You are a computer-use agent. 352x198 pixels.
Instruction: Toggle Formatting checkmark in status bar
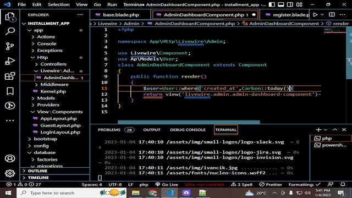click(305, 184)
